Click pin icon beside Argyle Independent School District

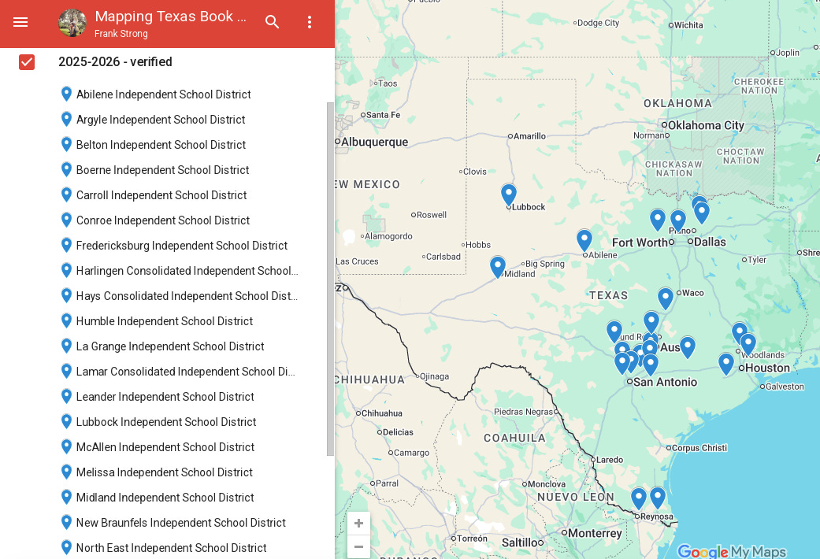(66, 119)
